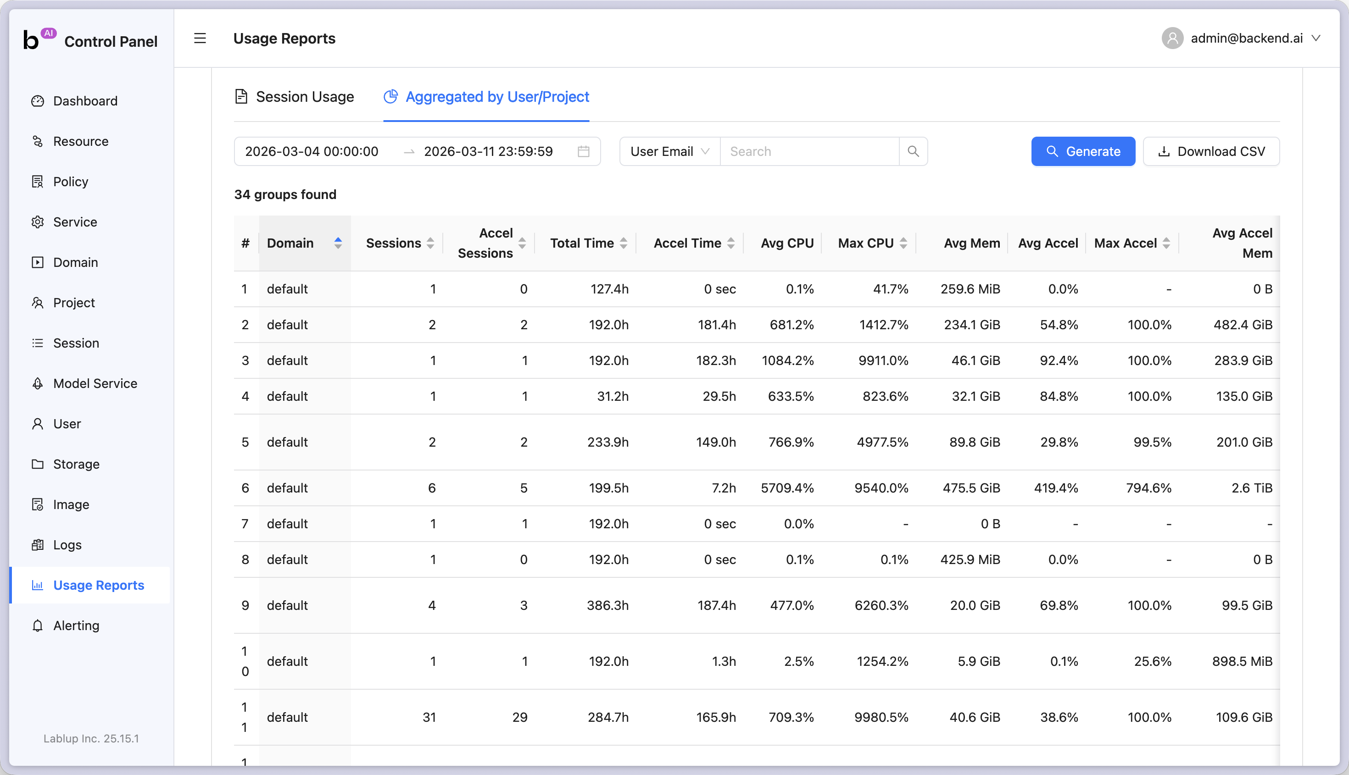
Task: Click the Generate button
Action: point(1083,151)
